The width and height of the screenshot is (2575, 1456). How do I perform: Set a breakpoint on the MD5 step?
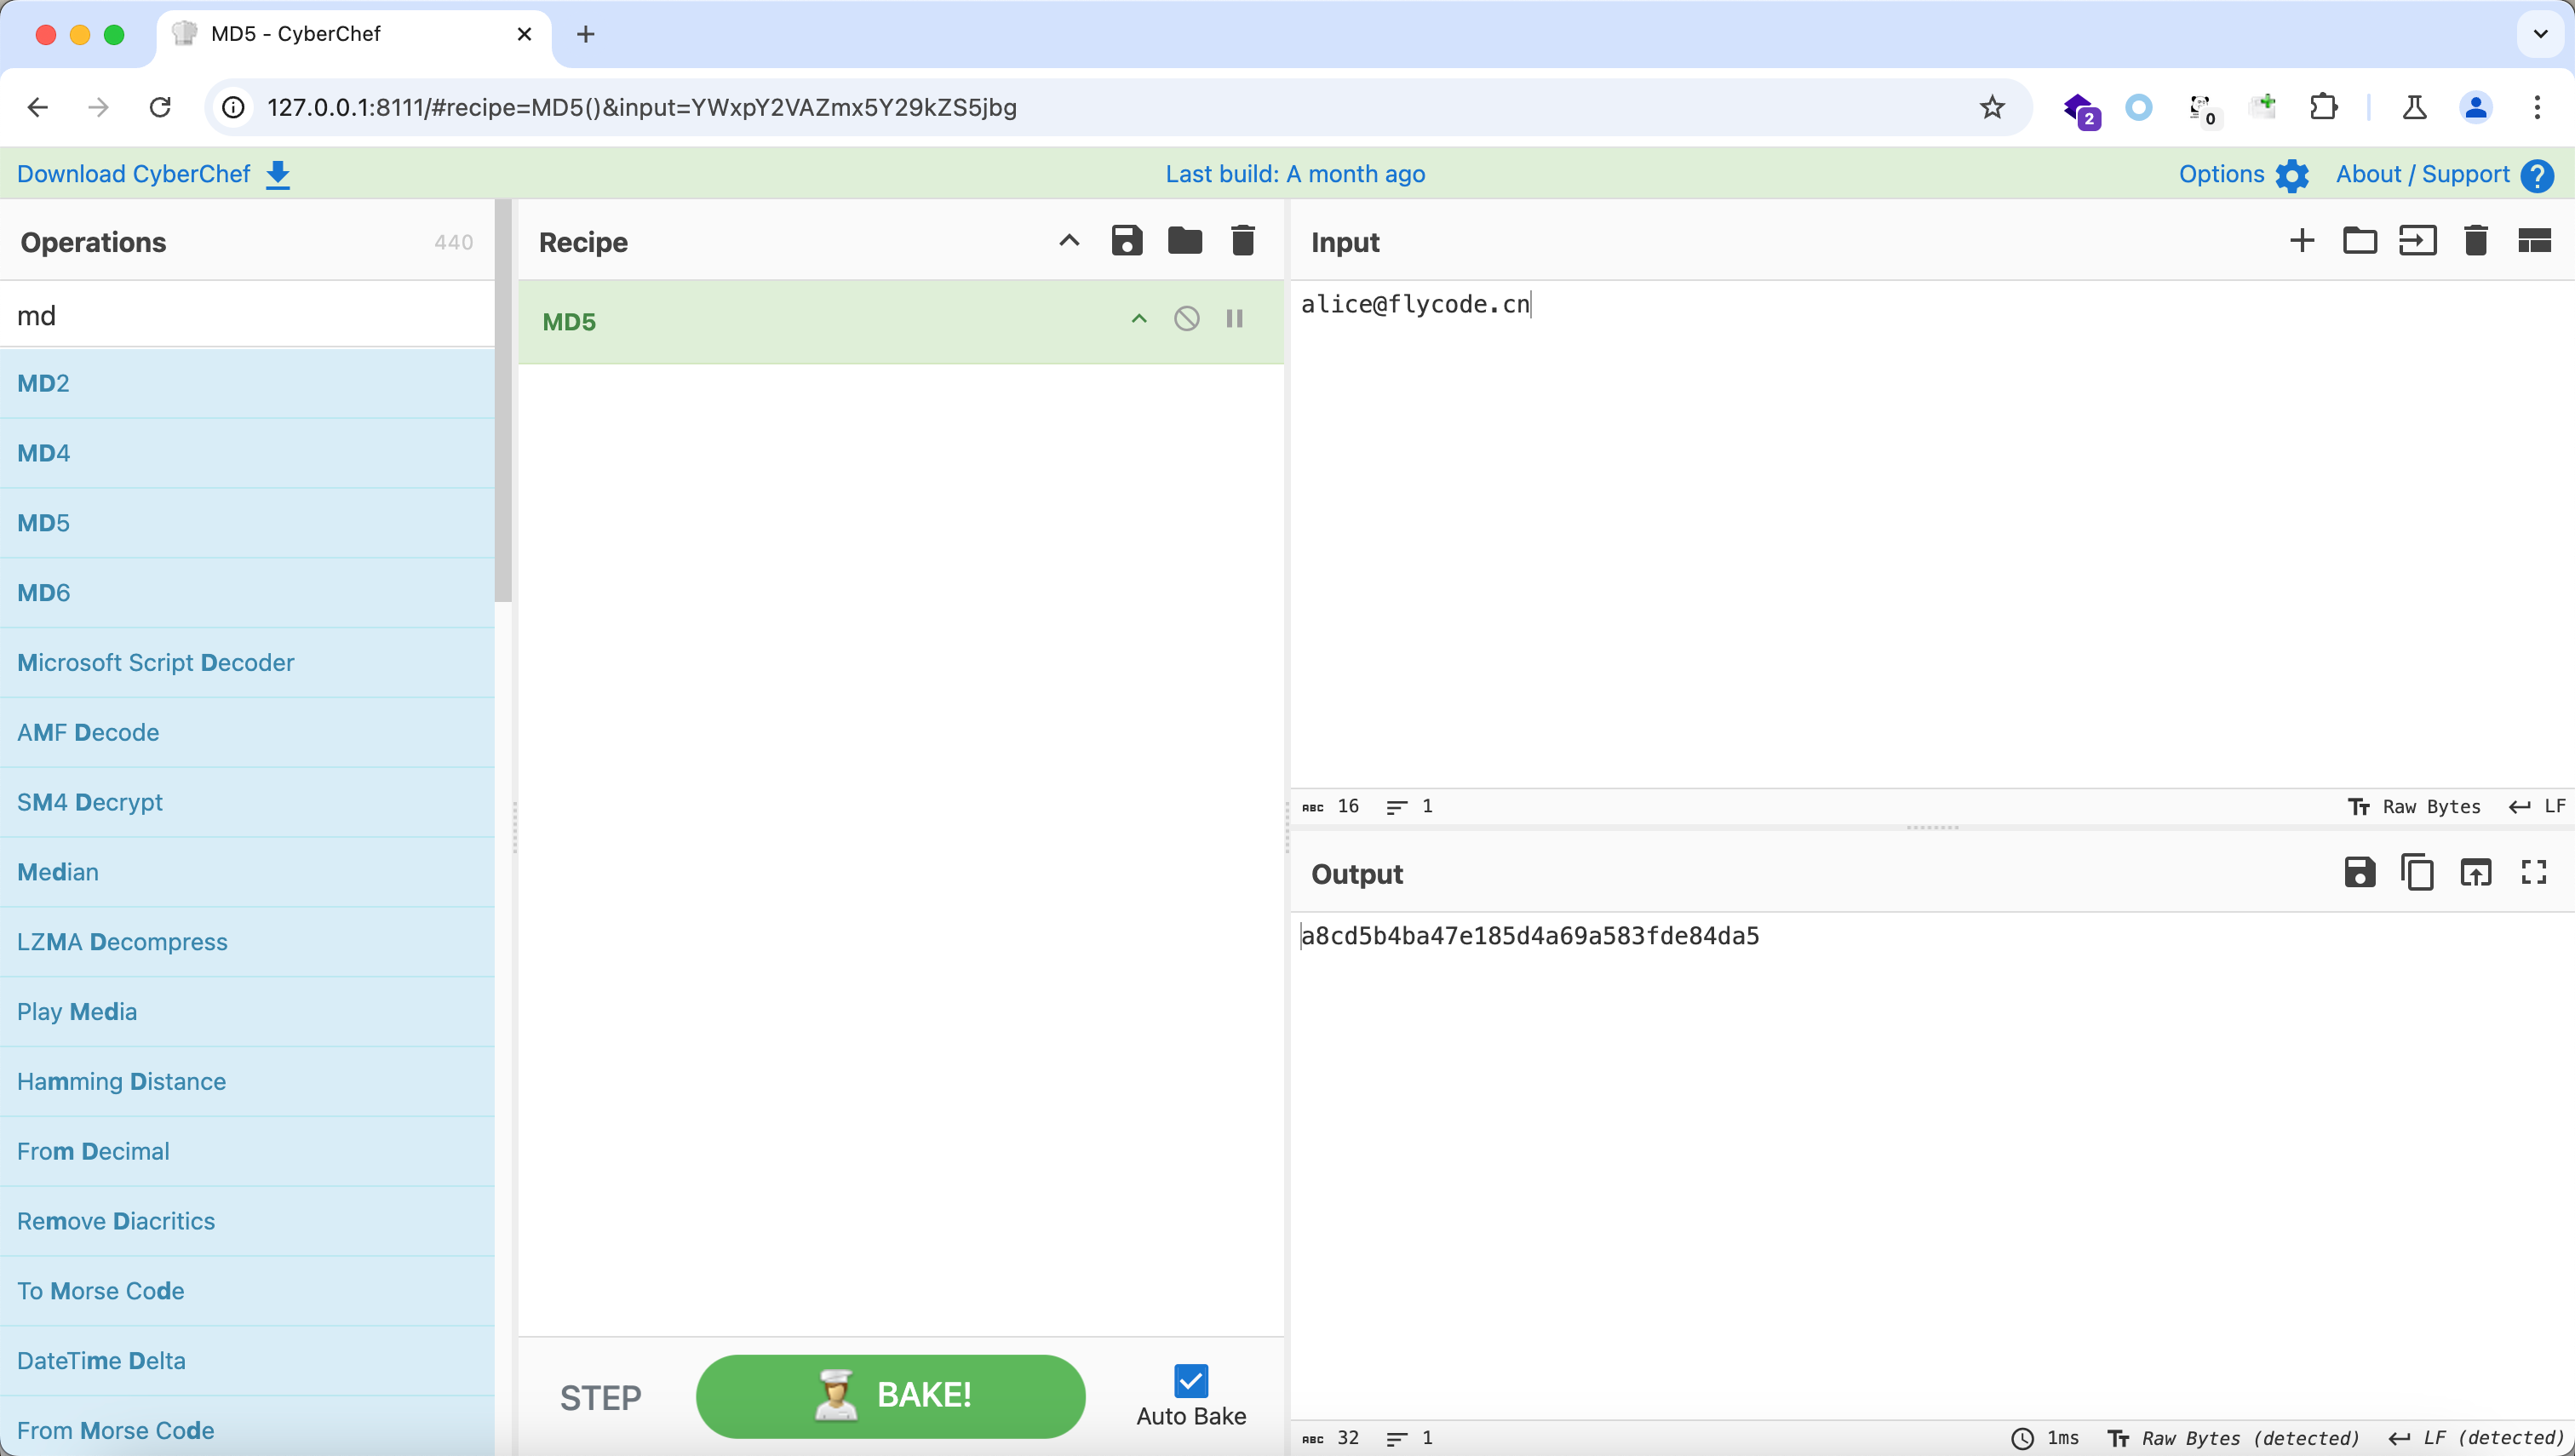[x=1234, y=319]
